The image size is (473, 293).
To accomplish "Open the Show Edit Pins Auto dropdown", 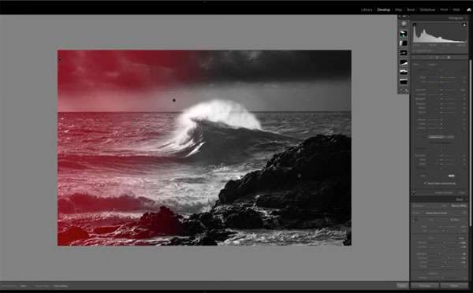I will 23,286.
